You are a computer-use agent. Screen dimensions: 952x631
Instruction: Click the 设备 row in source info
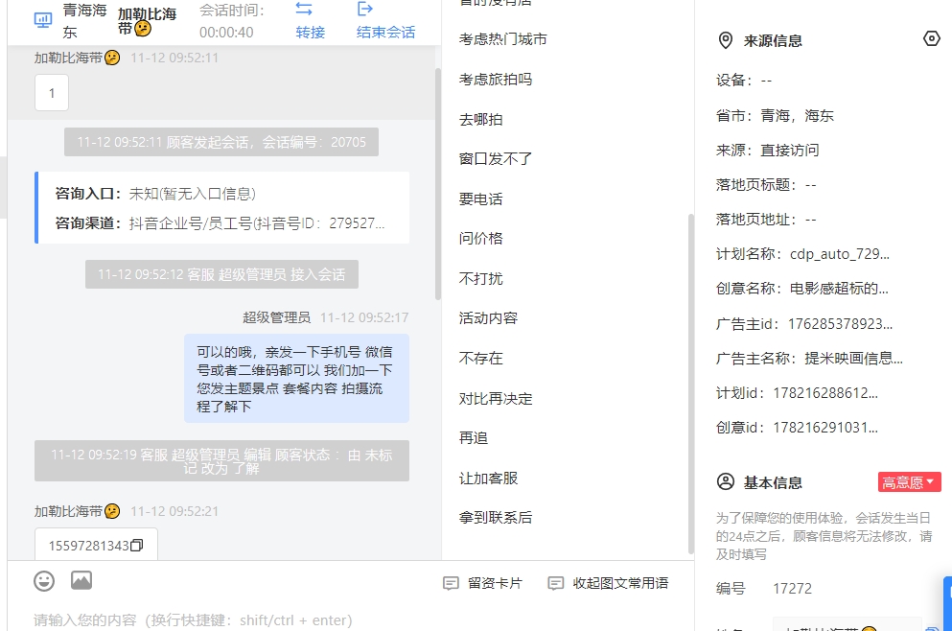tap(744, 81)
